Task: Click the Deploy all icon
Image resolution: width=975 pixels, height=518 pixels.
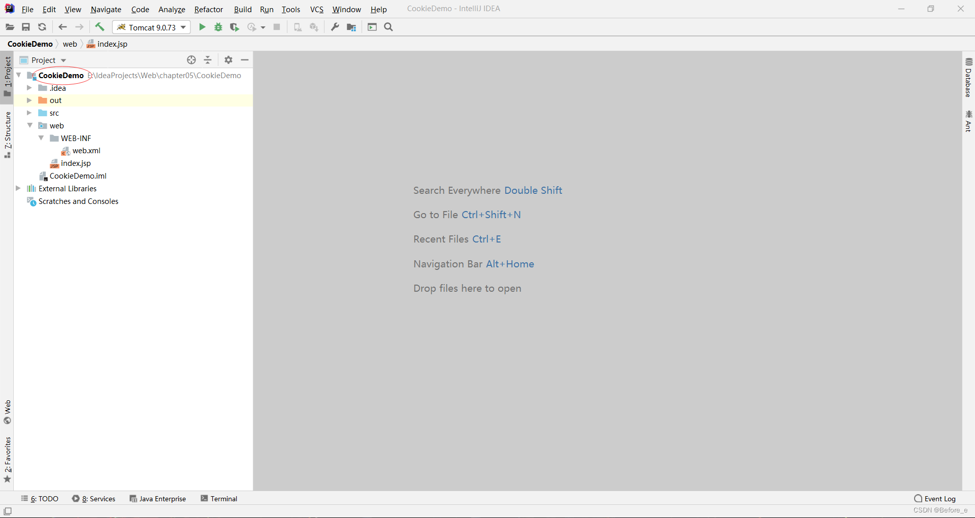Action: pos(314,27)
